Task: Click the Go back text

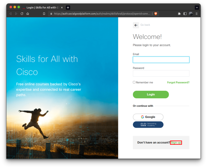Action: [x=145, y=25]
